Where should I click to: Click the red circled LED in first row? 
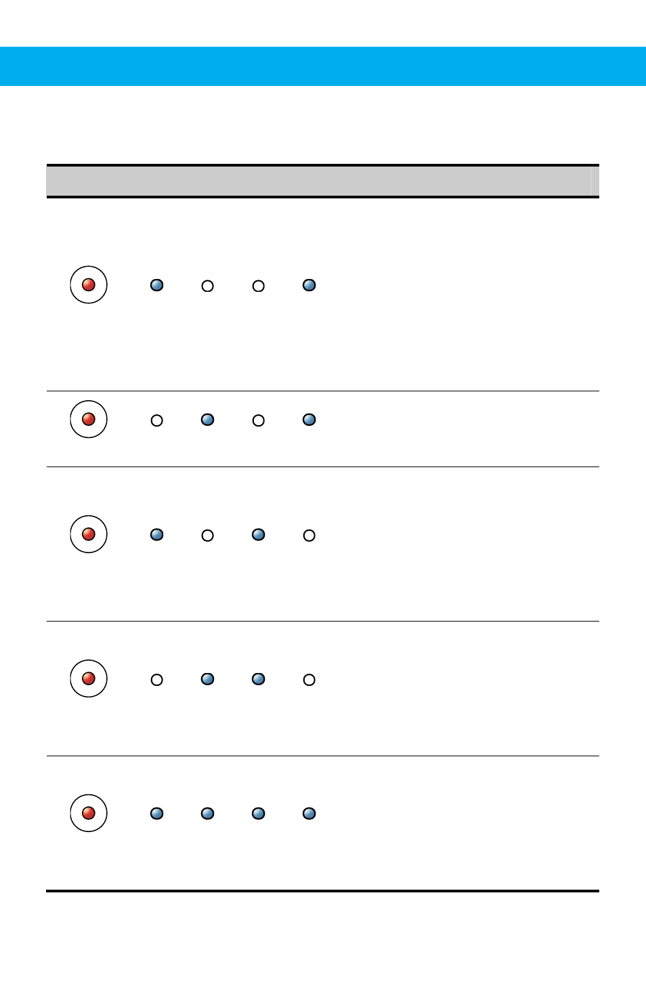click(x=89, y=284)
